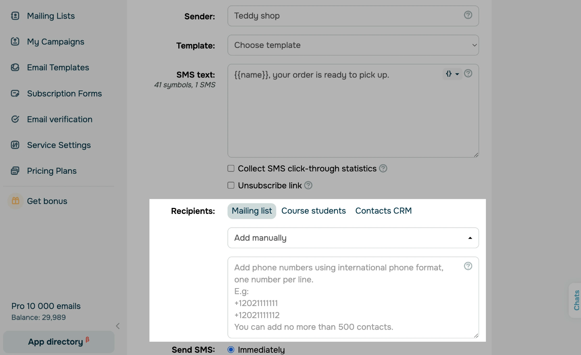Open the App directory button
The image size is (581, 355).
tap(59, 342)
